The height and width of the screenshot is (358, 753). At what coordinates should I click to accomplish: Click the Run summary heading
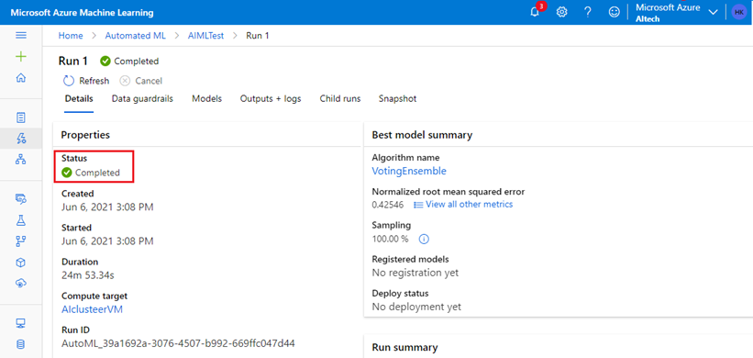point(404,347)
